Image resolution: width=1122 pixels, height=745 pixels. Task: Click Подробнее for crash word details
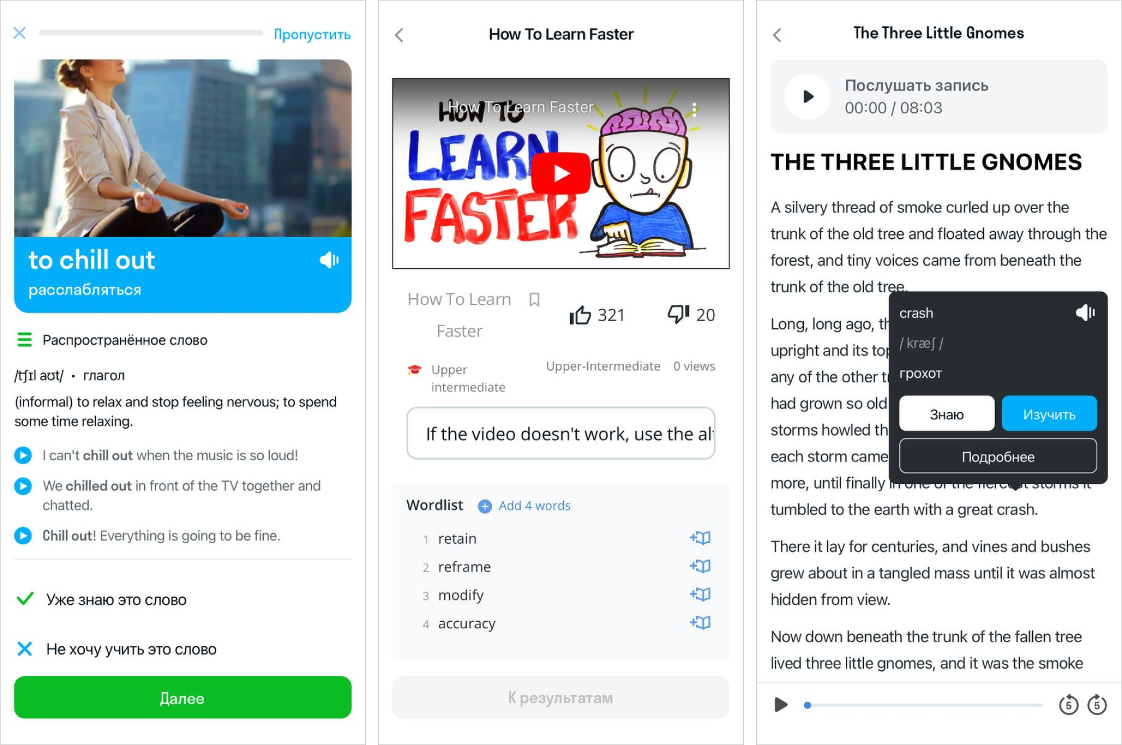[998, 456]
